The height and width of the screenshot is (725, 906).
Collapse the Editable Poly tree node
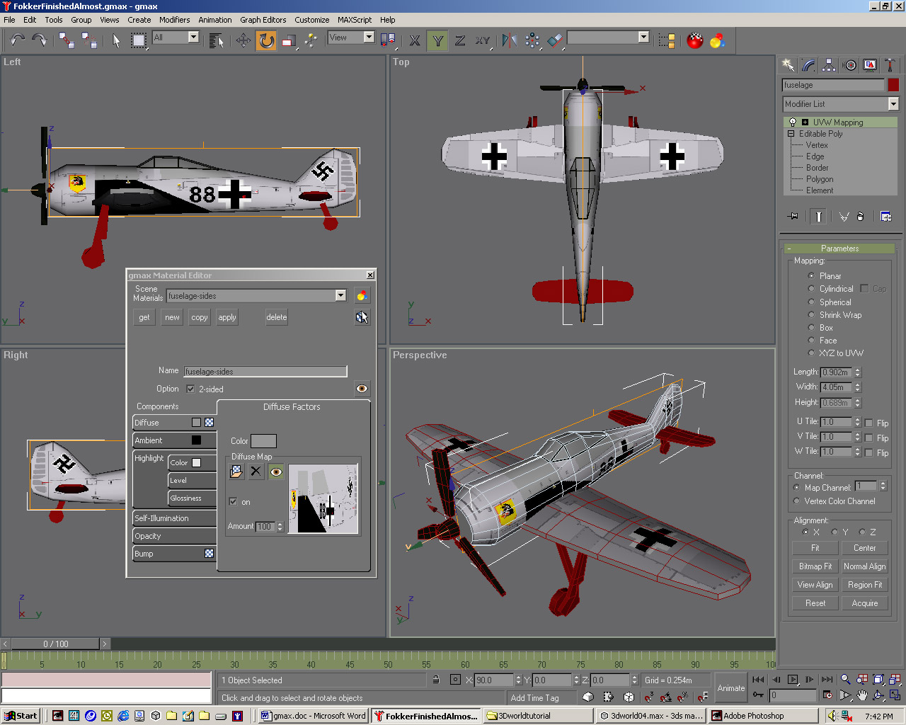tap(791, 134)
